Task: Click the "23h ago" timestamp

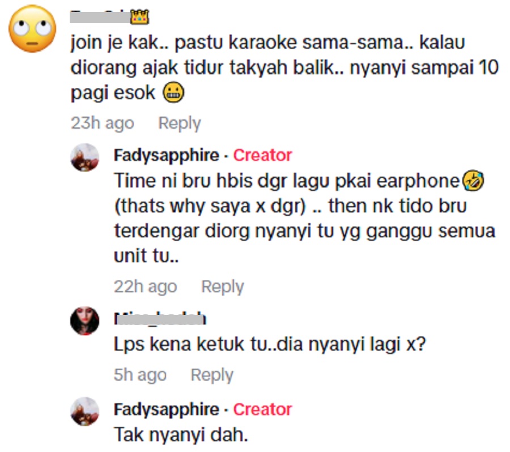Action: click(103, 123)
